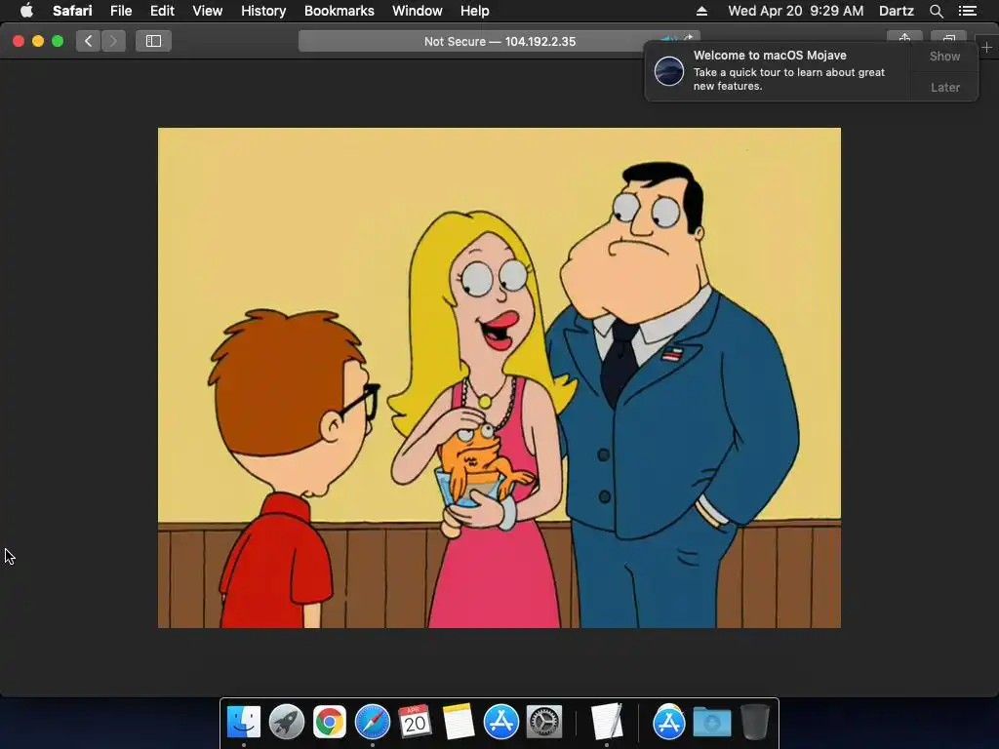Image resolution: width=999 pixels, height=749 pixels.
Task: Open the File menu
Action: click(120, 11)
